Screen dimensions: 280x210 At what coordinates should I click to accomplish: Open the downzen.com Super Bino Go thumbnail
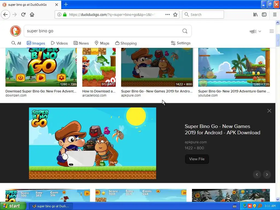41,67
